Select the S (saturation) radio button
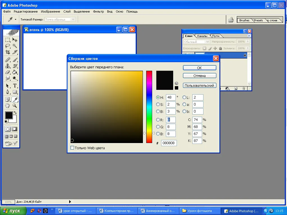This screenshot has width=287, height=215. pos(158,104)
